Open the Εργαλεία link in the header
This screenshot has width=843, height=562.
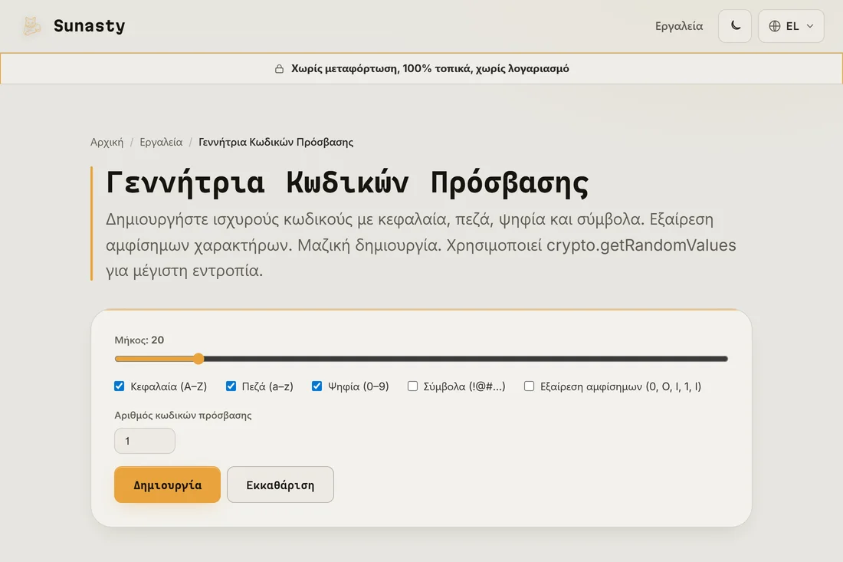coord(678,26)
